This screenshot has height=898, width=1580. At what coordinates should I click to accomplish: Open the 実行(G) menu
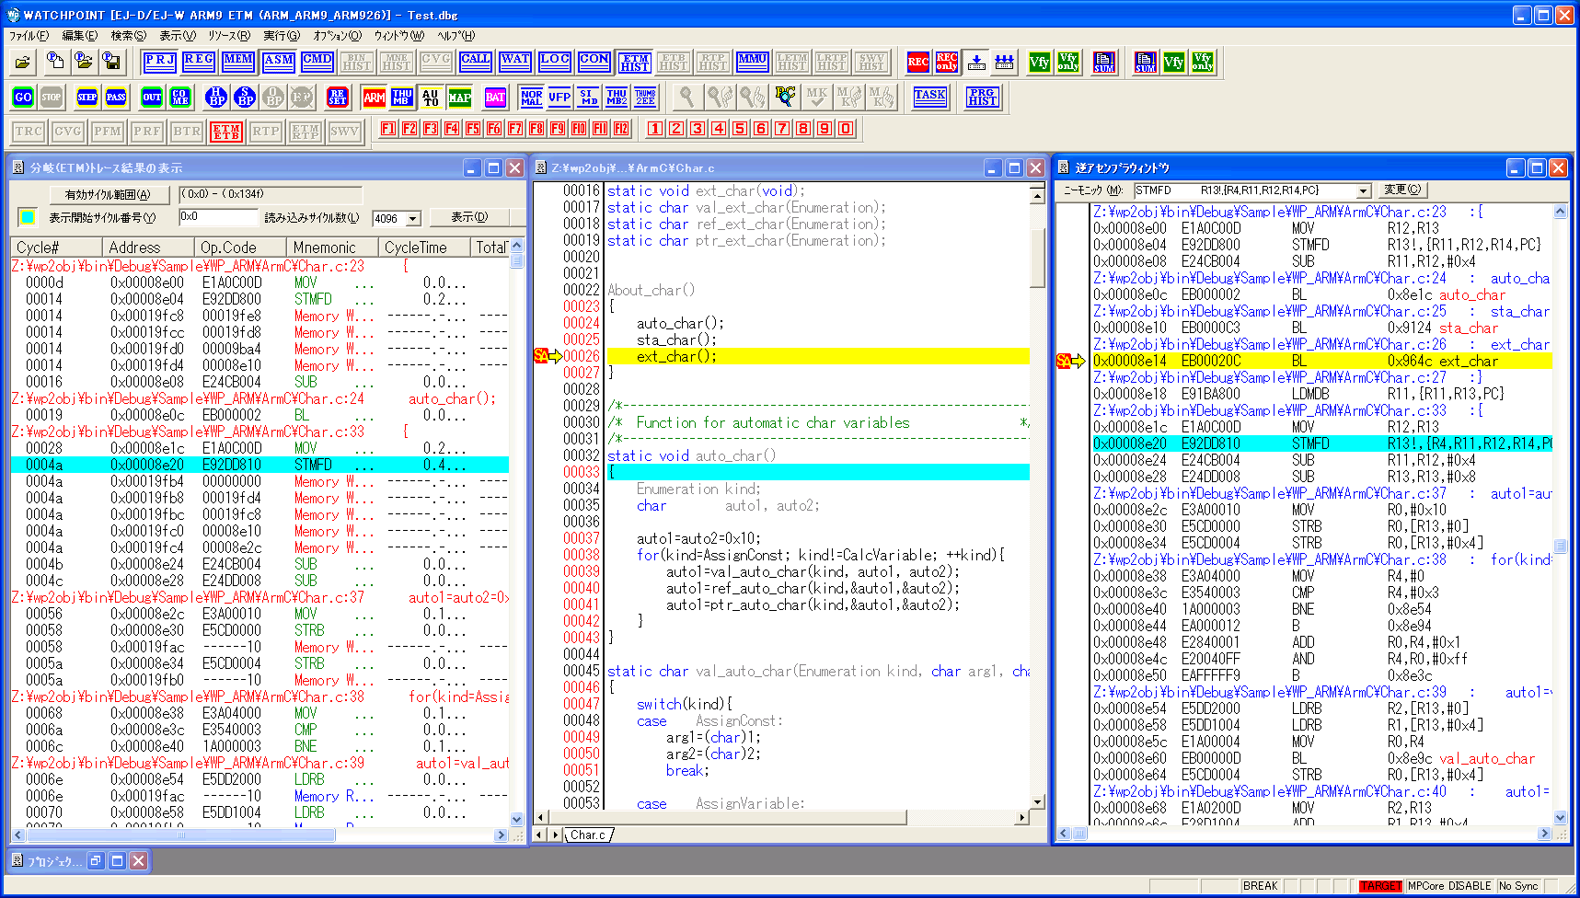click(282, 36)
